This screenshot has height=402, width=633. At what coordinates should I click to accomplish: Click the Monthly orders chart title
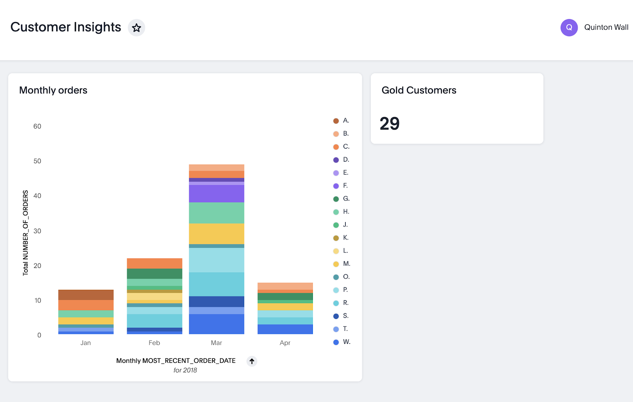pos(53,90)
